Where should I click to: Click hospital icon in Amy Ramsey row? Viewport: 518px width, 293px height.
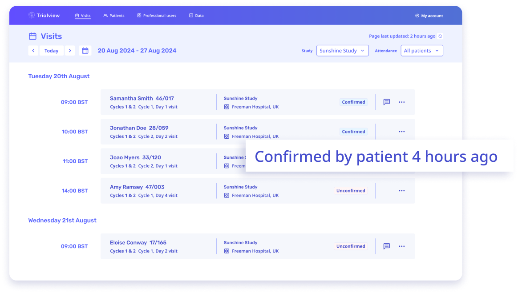tap(227, 195)
